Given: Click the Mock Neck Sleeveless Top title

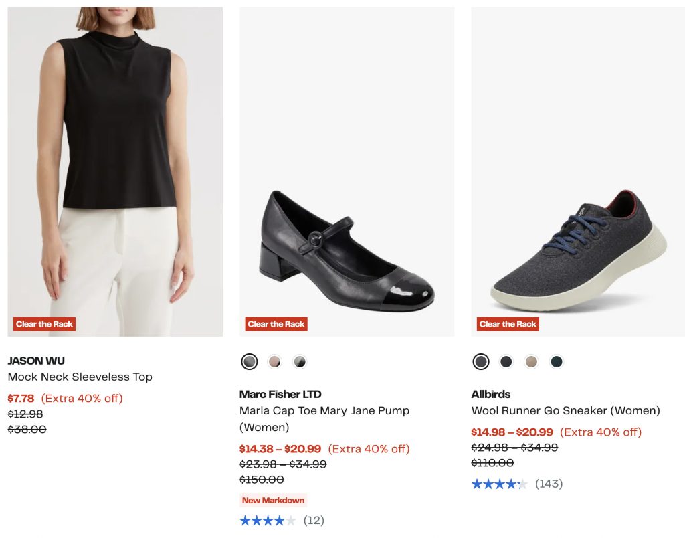Looking at the screenshot, I should [x=80, y=377].
